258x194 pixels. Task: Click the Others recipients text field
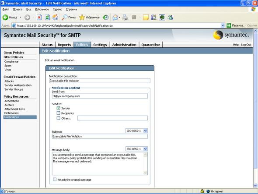point(112,118)
